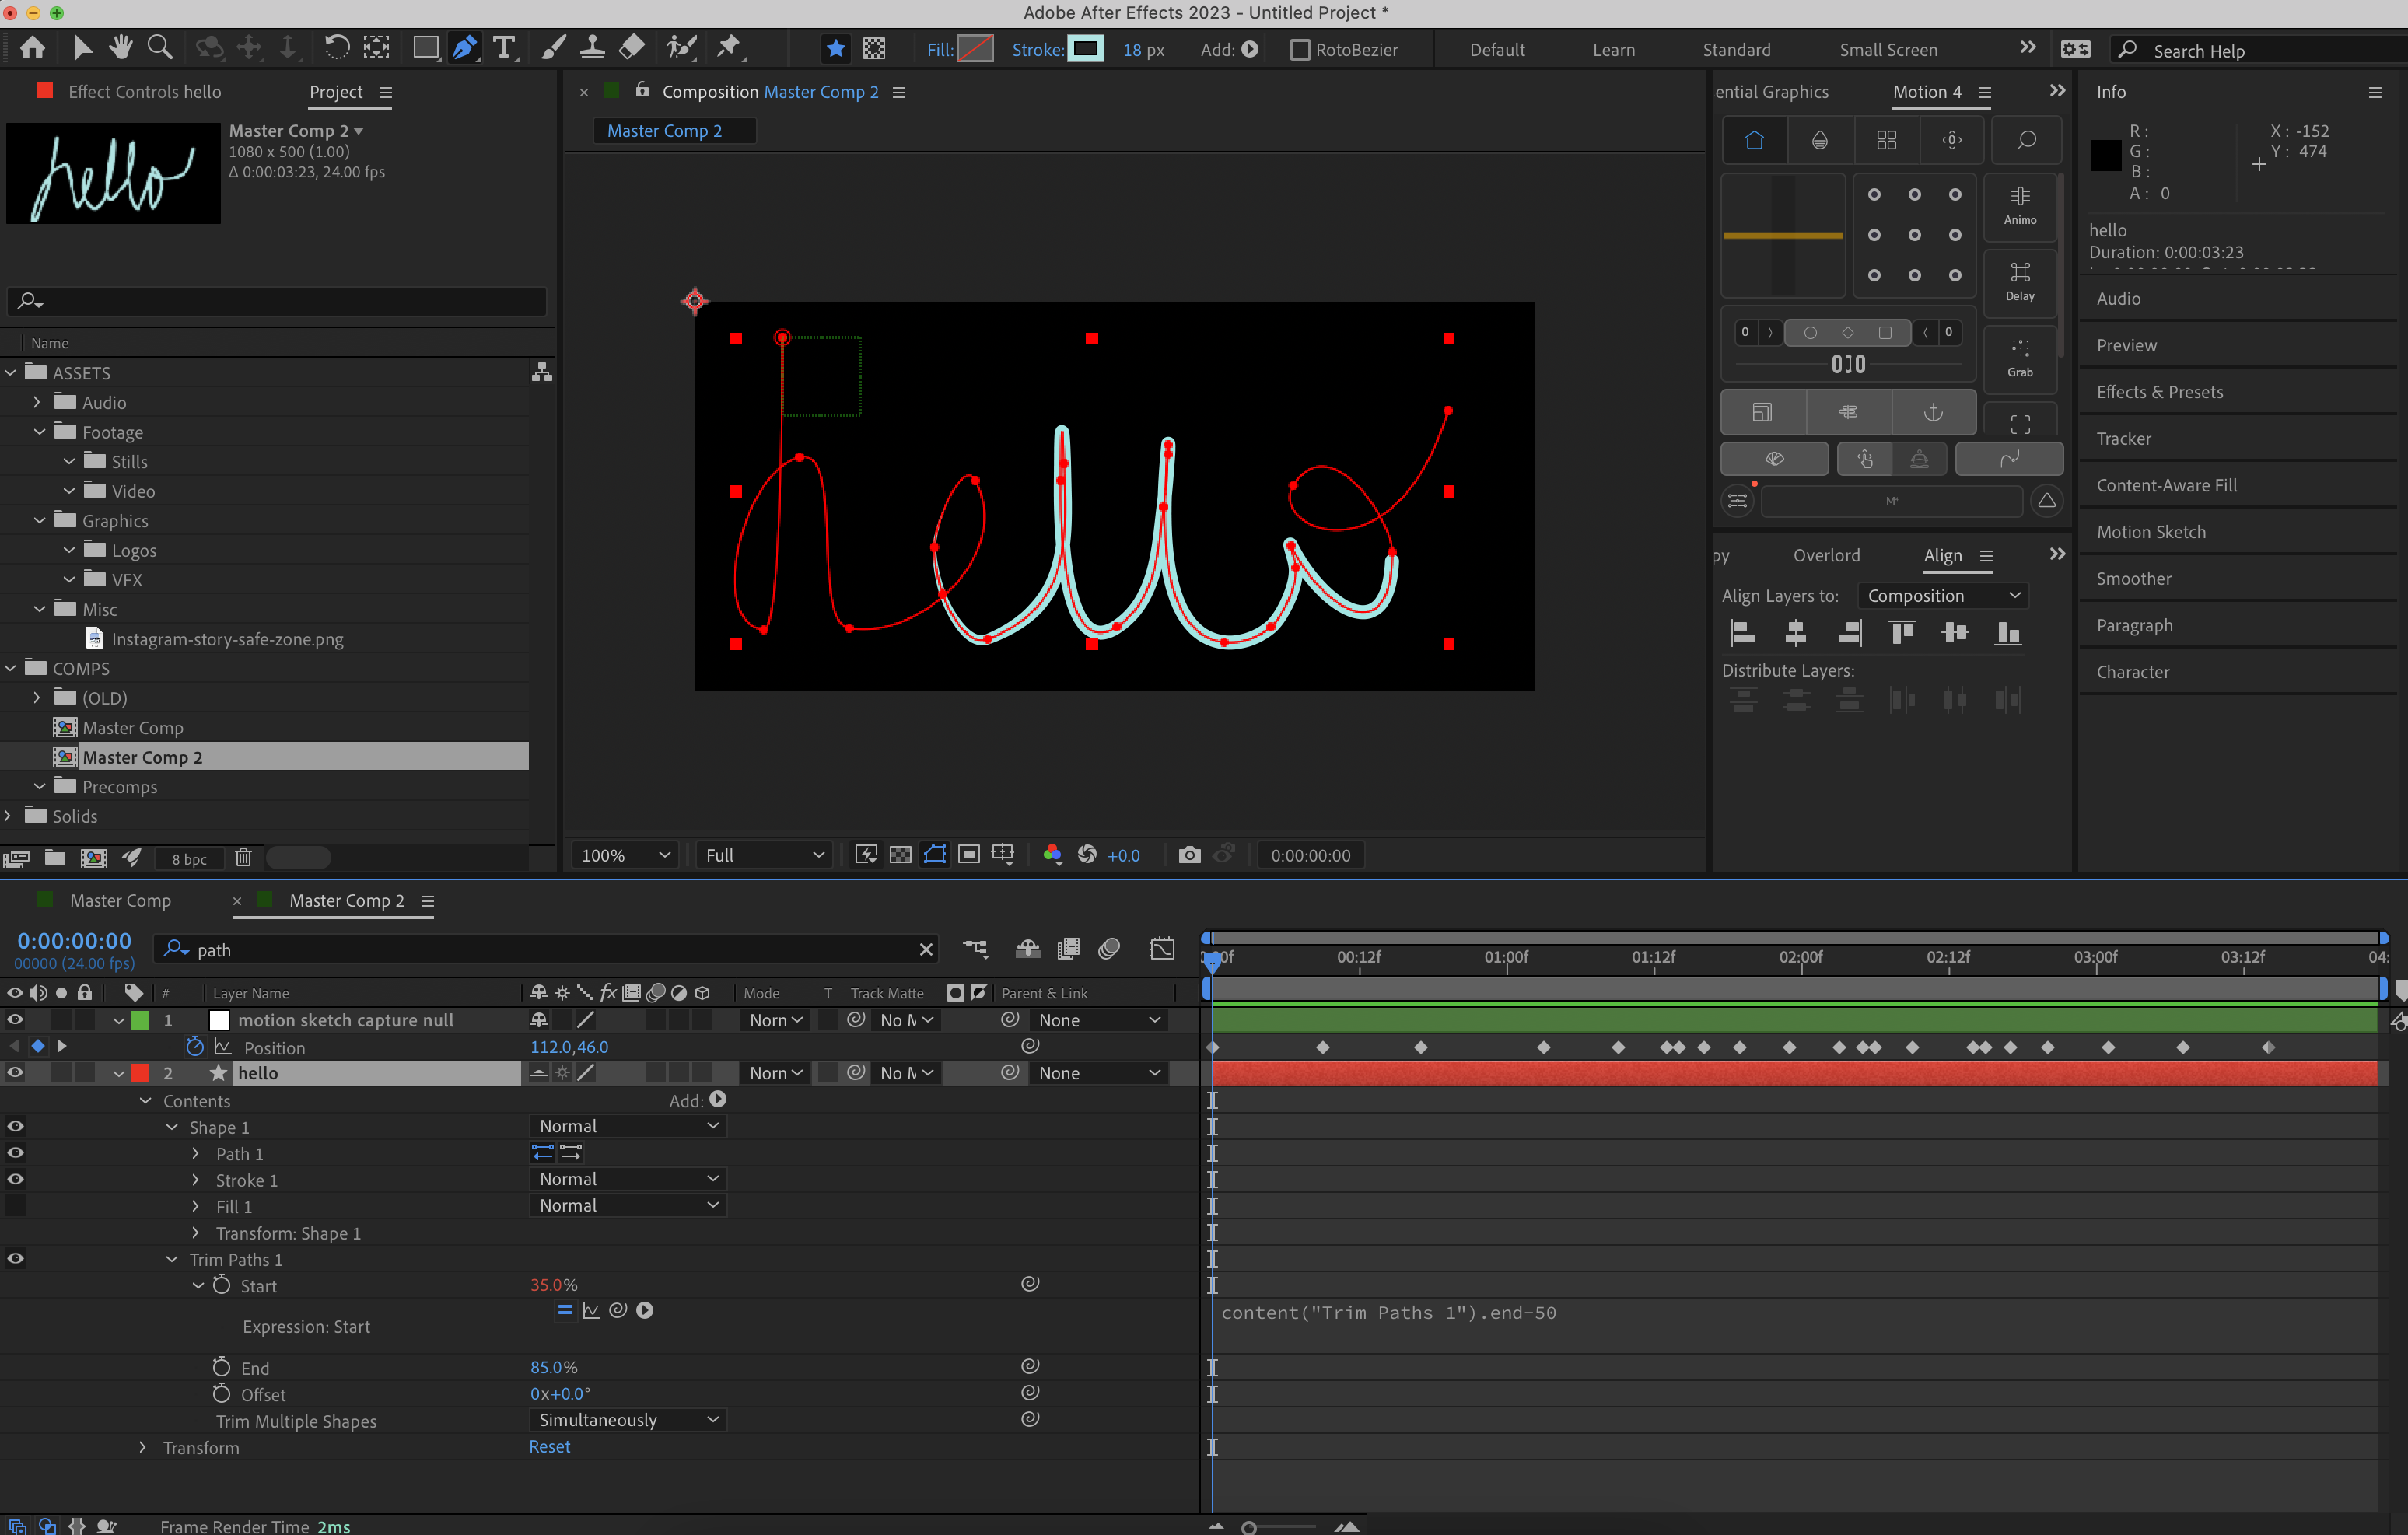Viewport: 2408px width, 1535px height.
Task: Delete selected project item with trash icon
Action: [x=243, y=858]
